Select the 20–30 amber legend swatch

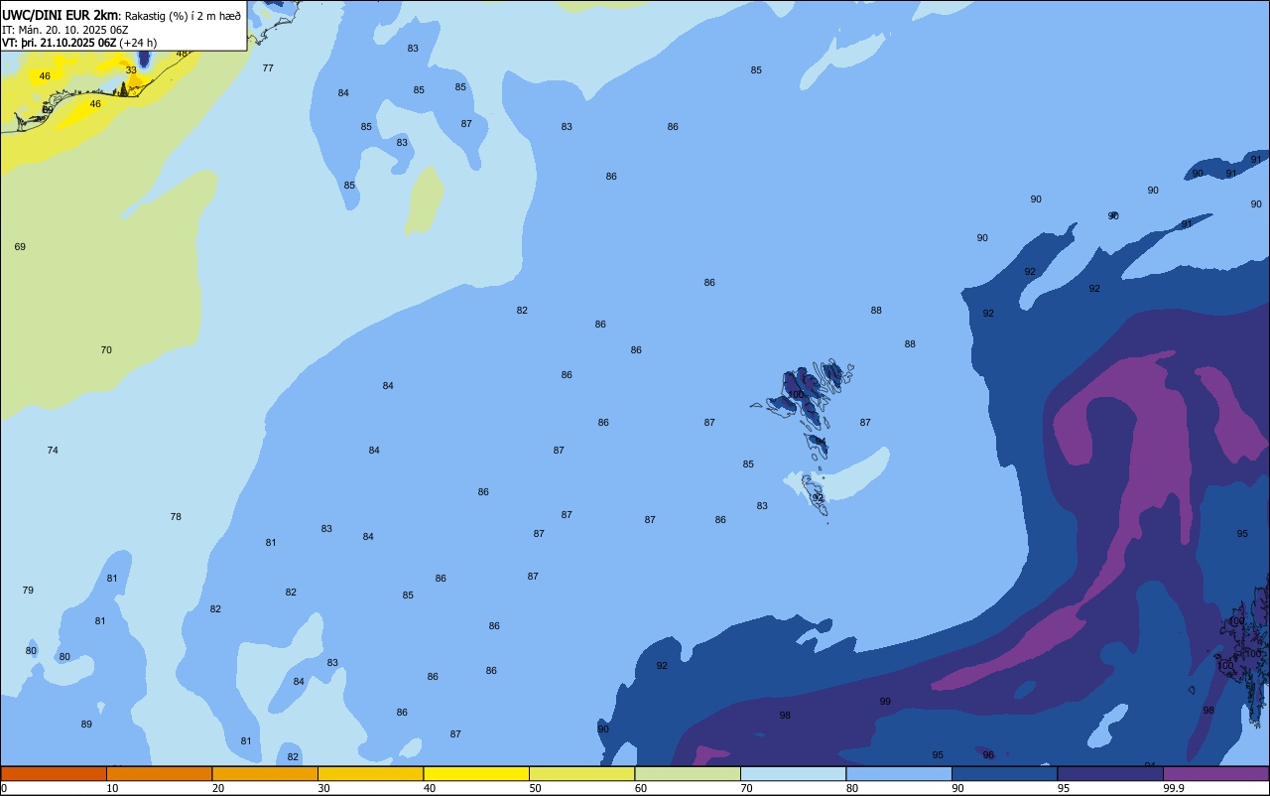click(265, 773)
